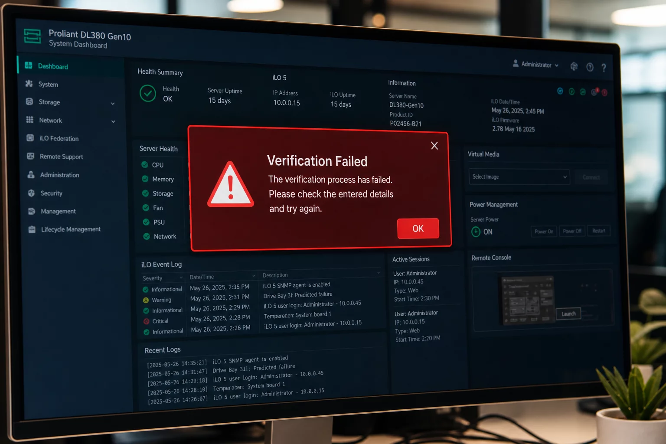Click the Recent Logs entry at 14:35:21
Image resolution: width=666 pixels, height=444 pixels.
click(217, 361)
